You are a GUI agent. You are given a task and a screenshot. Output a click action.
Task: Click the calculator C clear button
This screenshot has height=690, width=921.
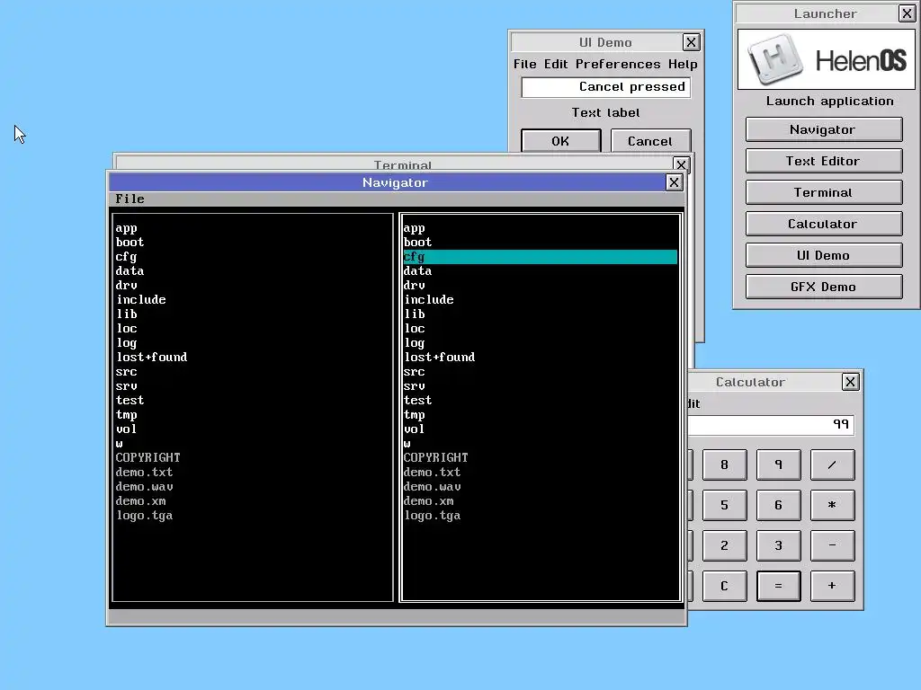(x=725, y=586)
